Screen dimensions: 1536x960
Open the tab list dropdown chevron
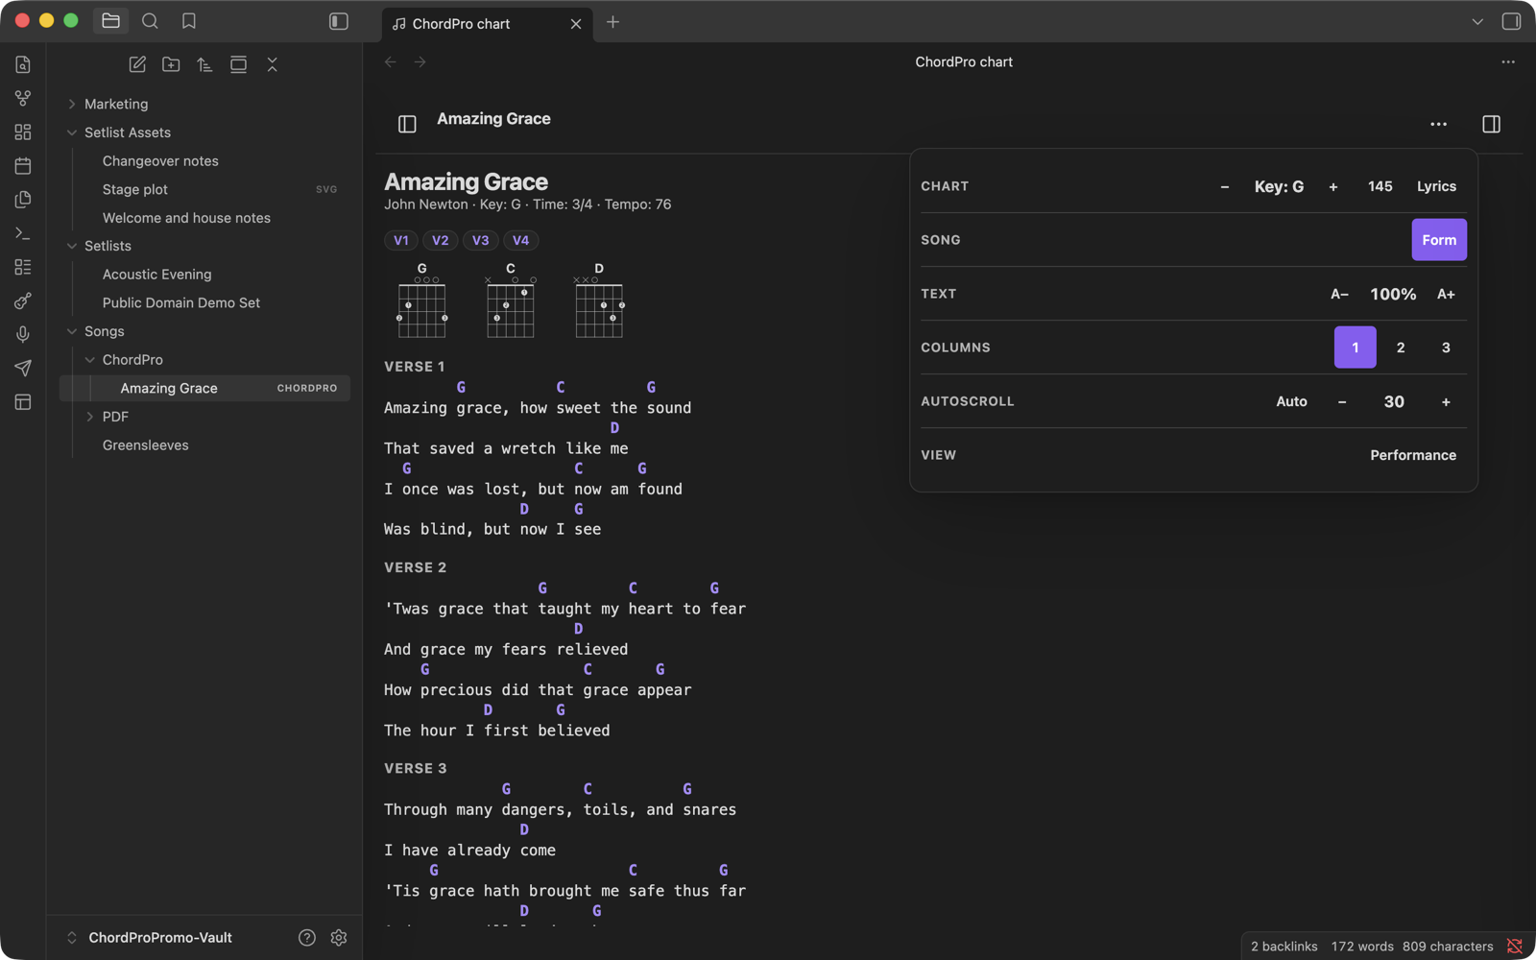1477,21
